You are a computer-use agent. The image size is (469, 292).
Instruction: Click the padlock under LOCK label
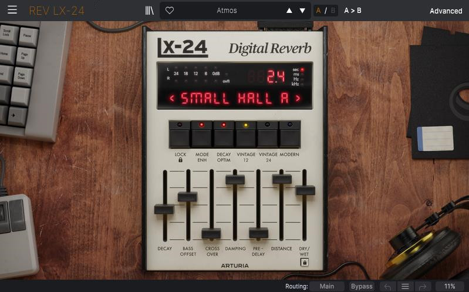[x=180, y=160]
